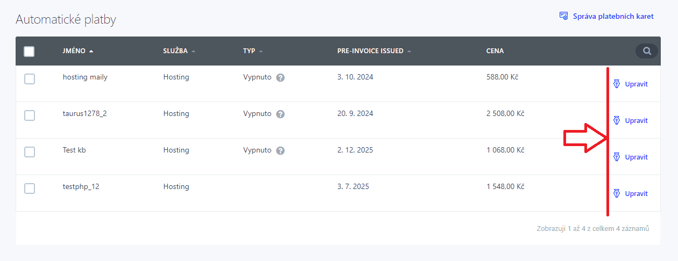Screen dimensions: 678x261
Task: Click help icon beside hosting maily Vypnuto
Action: (x=280, y=77)
